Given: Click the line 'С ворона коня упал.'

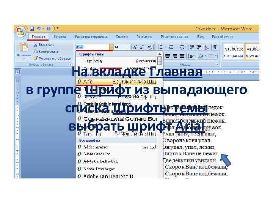Looking at the screenshot, I should (187, 140).
